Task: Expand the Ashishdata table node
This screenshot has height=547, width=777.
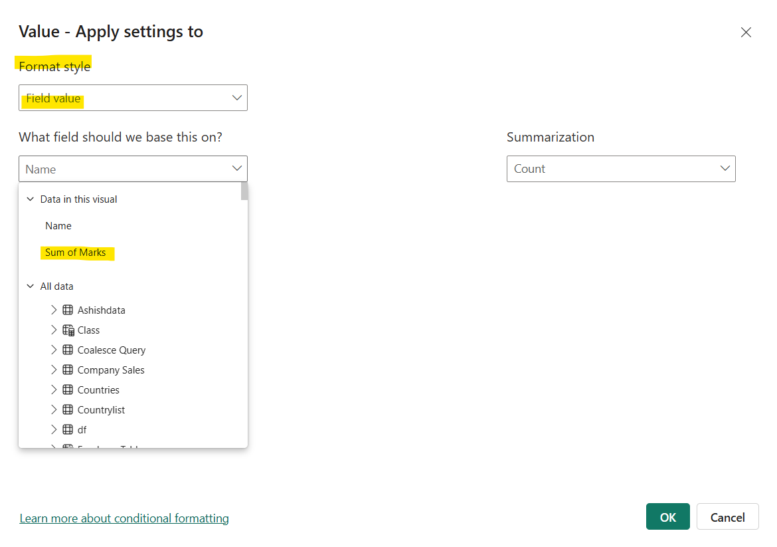Action: 54,310
